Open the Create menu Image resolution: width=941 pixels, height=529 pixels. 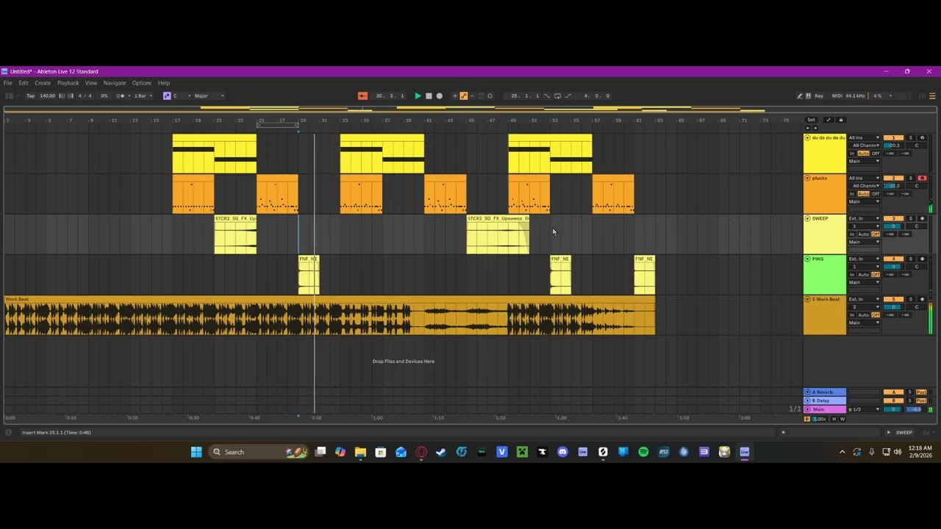(x=43, y=83)
